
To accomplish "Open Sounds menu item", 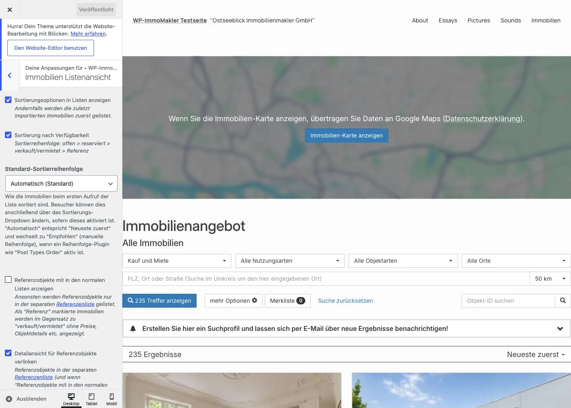I will click(x=511, y=20).
